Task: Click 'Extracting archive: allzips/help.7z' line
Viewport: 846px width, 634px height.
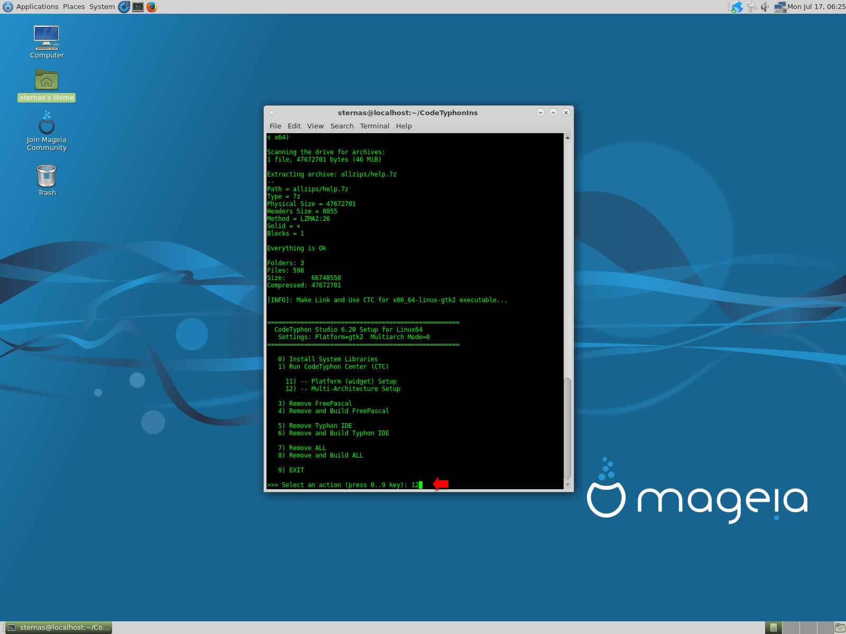Action: [332, 174]
